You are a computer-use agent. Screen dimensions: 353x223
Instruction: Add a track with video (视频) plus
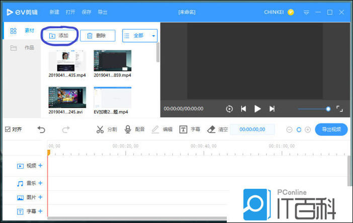pos(40,166)
